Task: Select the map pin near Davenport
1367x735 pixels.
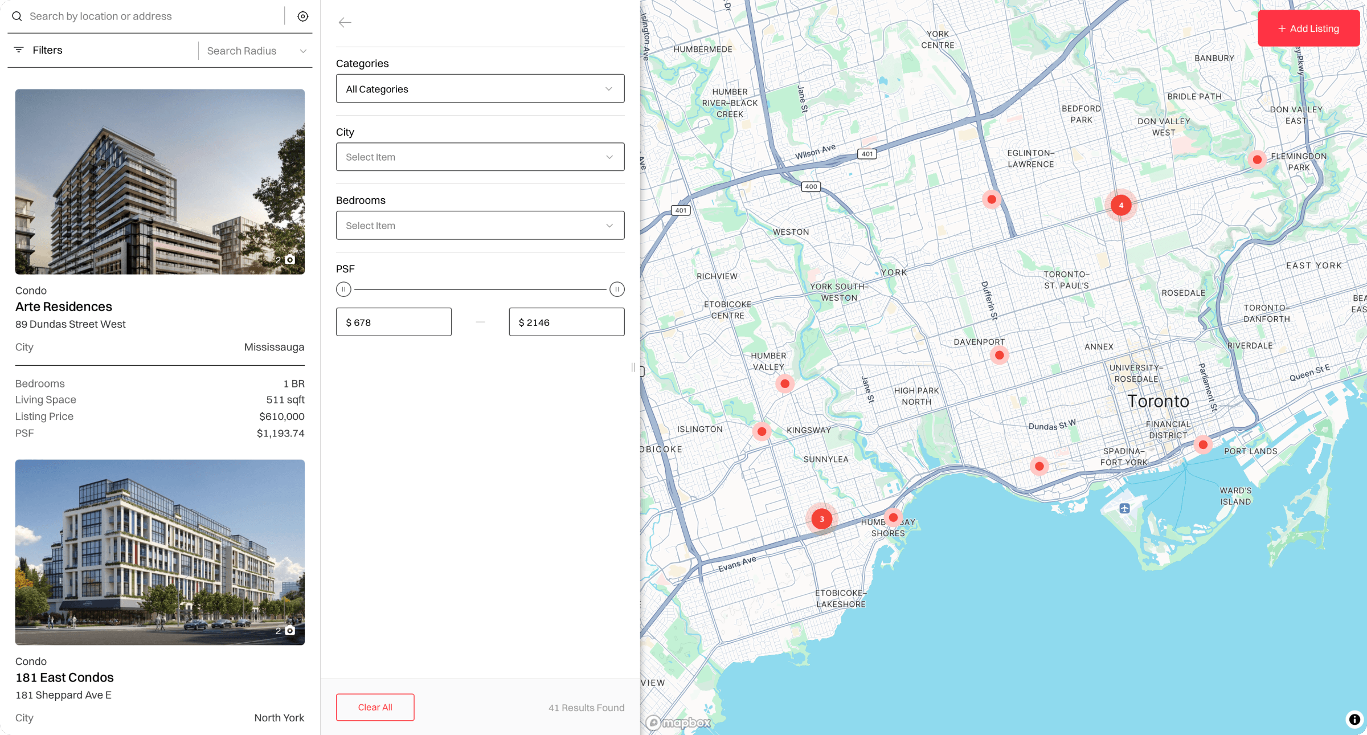Action: (x=999, y=355)
